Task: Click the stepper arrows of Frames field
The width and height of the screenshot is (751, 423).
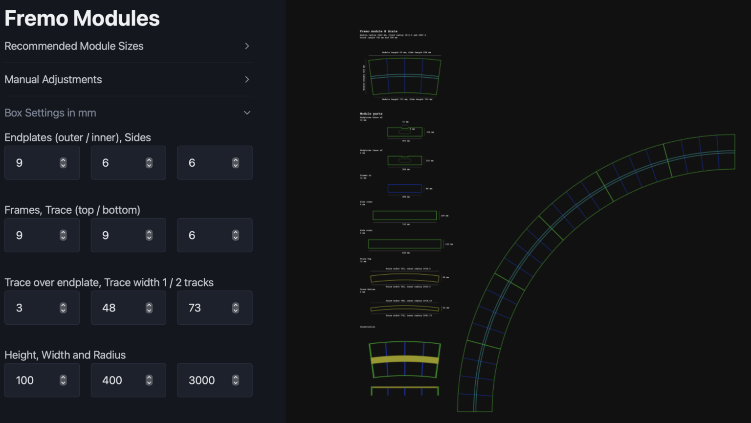Action: (x=63, y=235)
